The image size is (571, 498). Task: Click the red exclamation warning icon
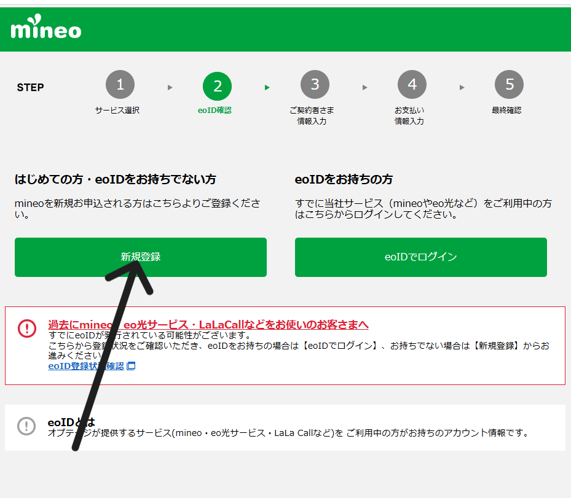27,329
